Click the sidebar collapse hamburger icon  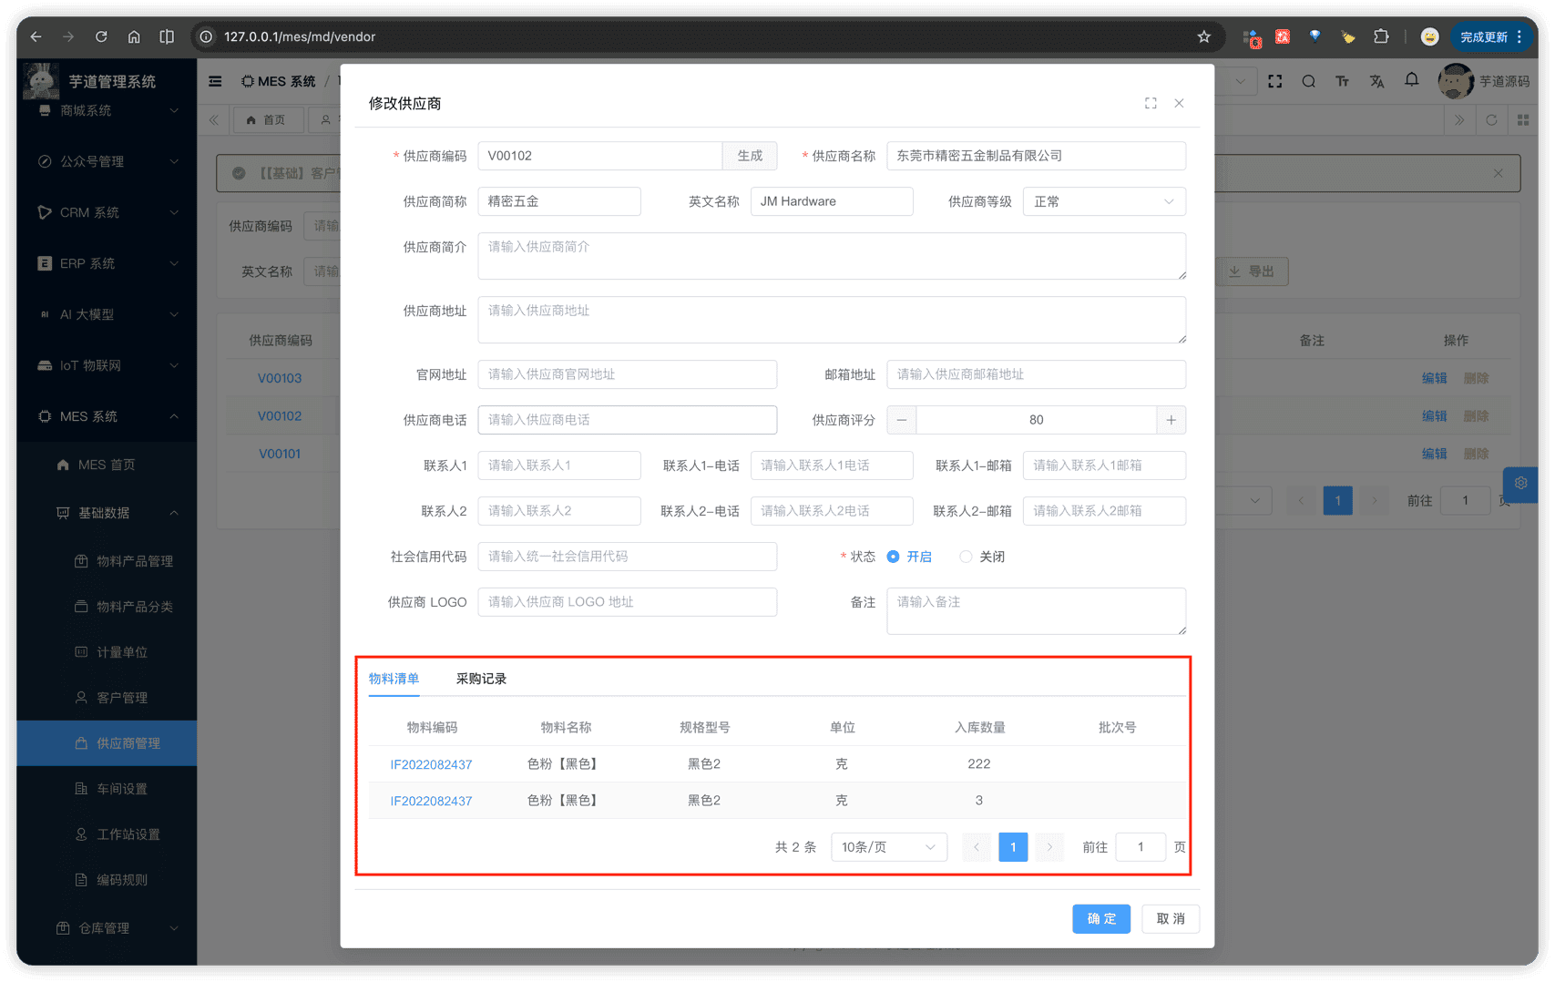[215, 81]
